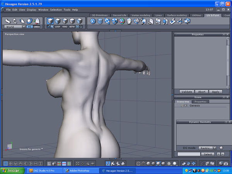Select the first UV & Paint sphere tool

93,21
